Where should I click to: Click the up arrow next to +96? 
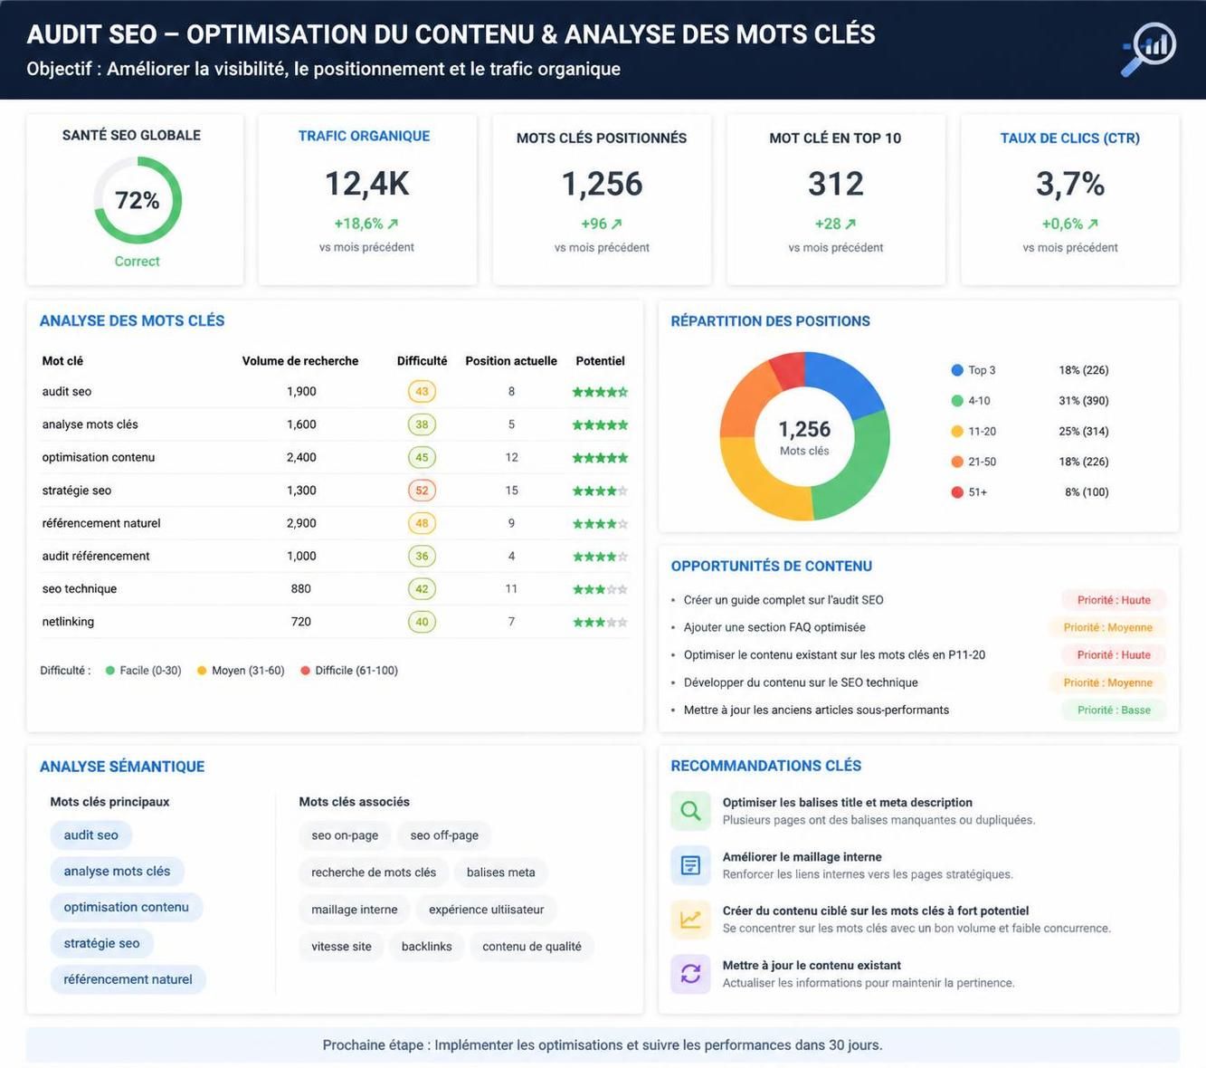point(616,224)
